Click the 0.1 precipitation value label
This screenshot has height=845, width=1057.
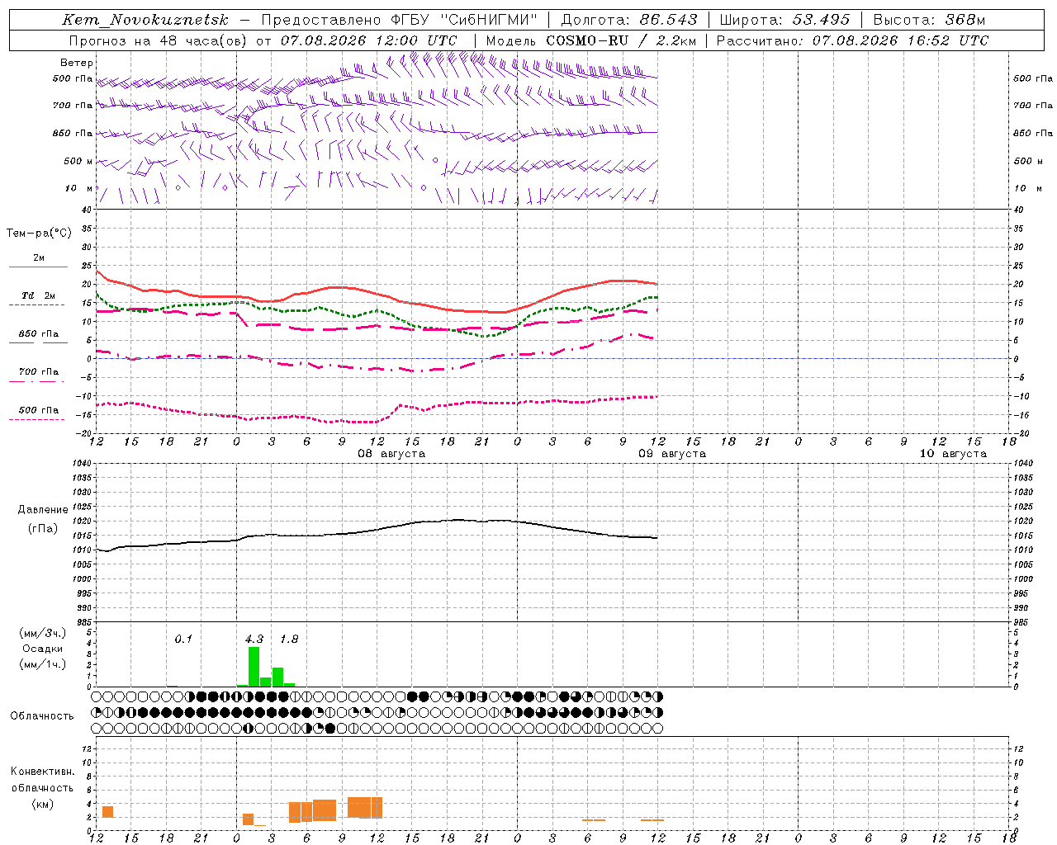click(183, 639)
